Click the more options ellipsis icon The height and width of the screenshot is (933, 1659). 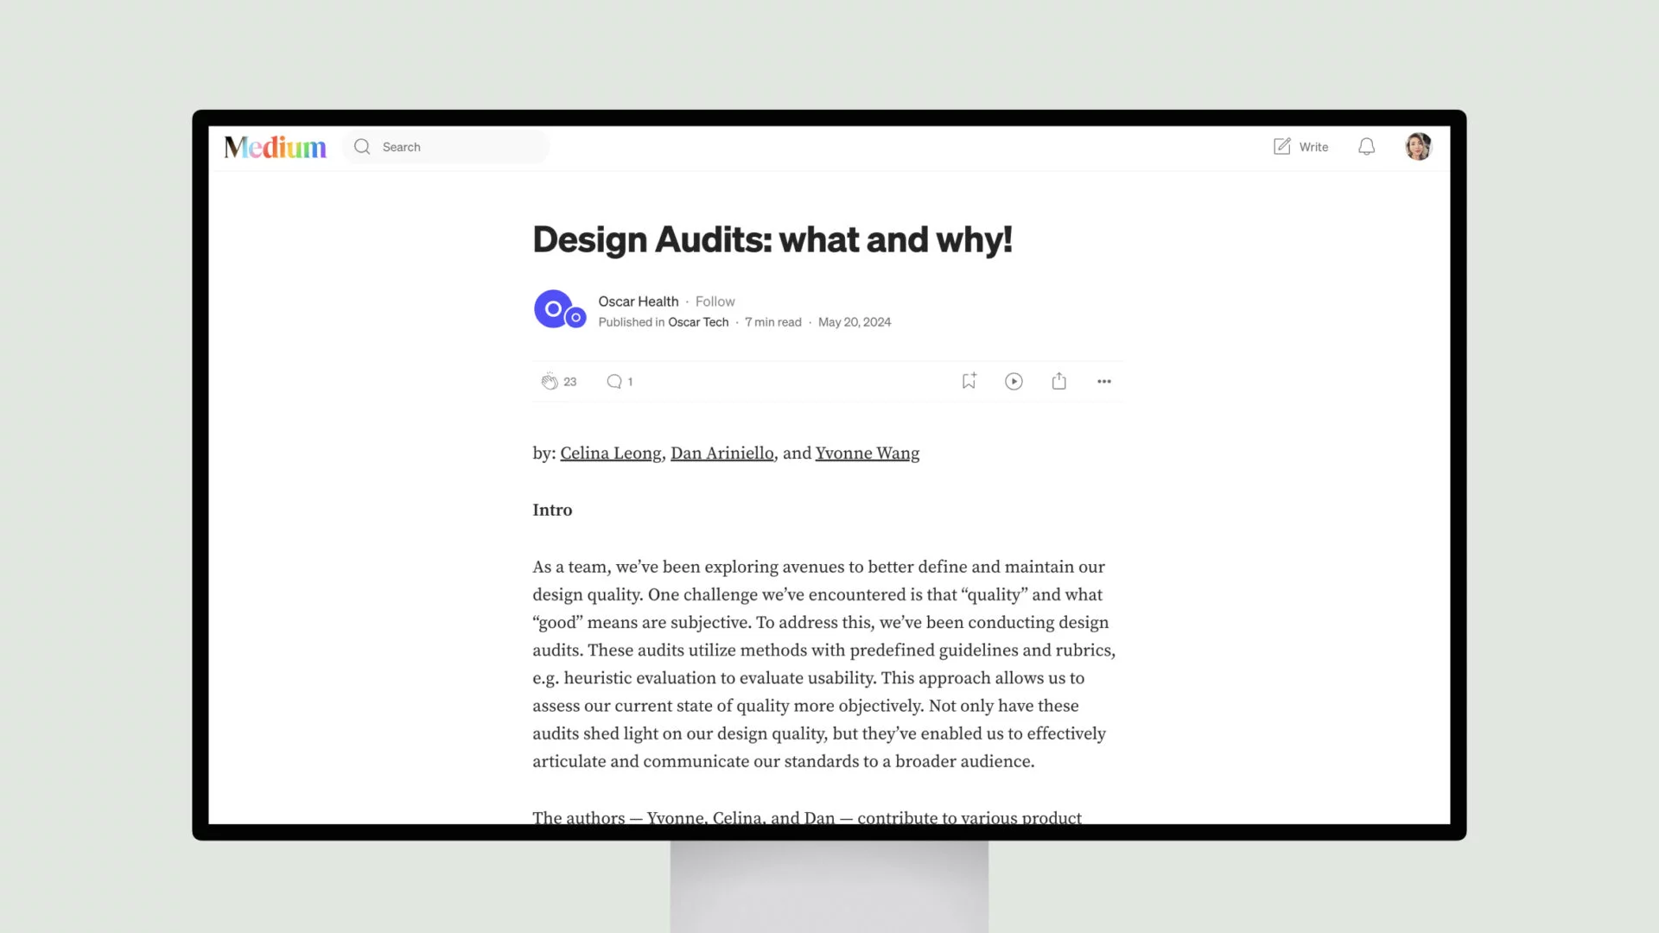pyautogui.click(x=1104, y=380)
